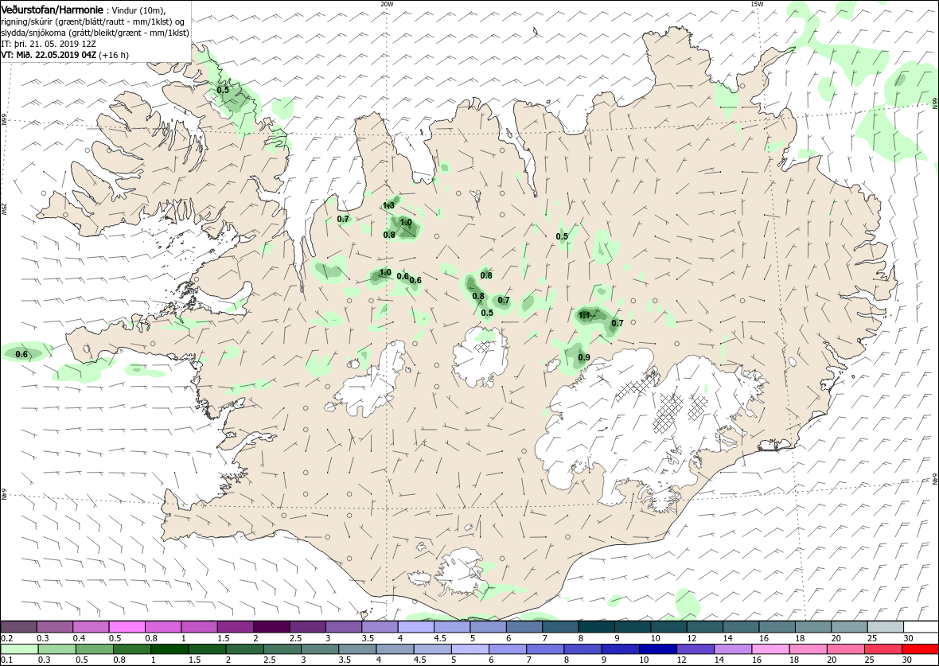This screenshot has width=939, height=666.
Task: Click the '12' label under the upper legend row
Action: pyautogui.click(x=690, y=638)
